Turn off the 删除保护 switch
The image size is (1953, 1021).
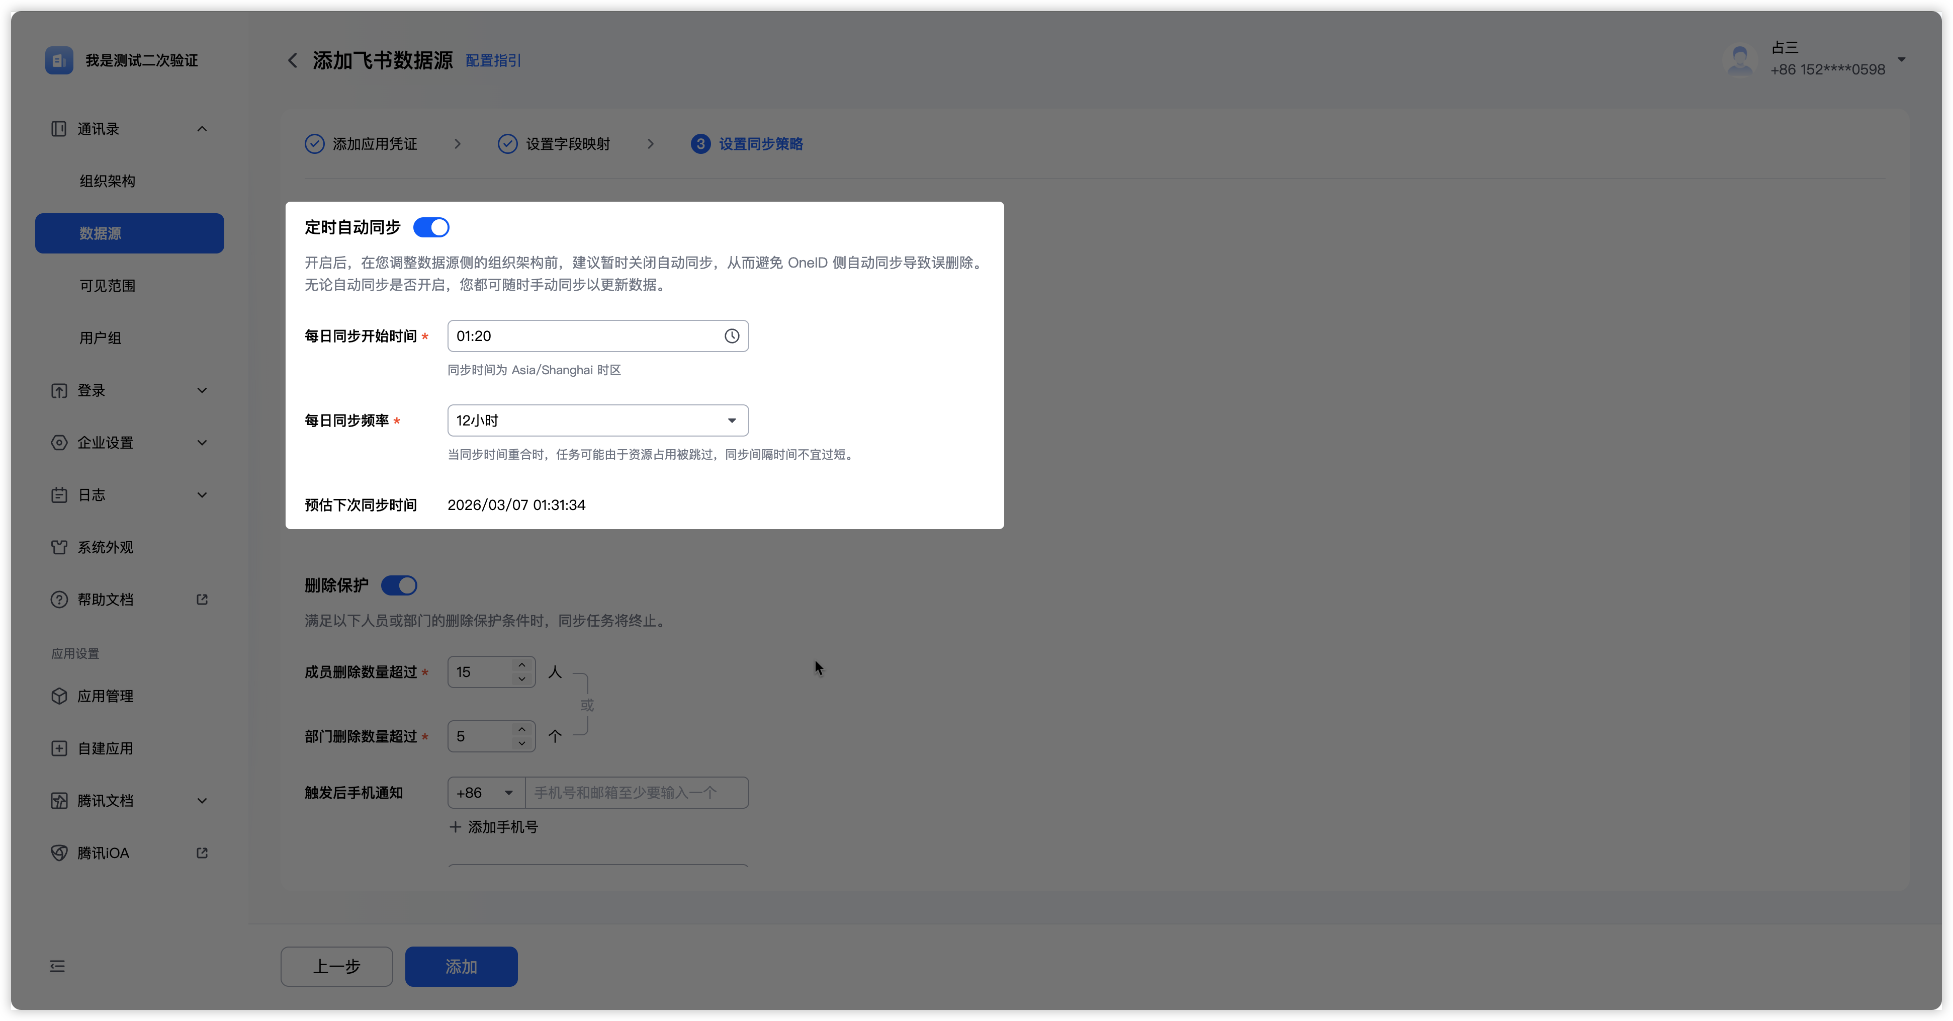coord(399,585)
